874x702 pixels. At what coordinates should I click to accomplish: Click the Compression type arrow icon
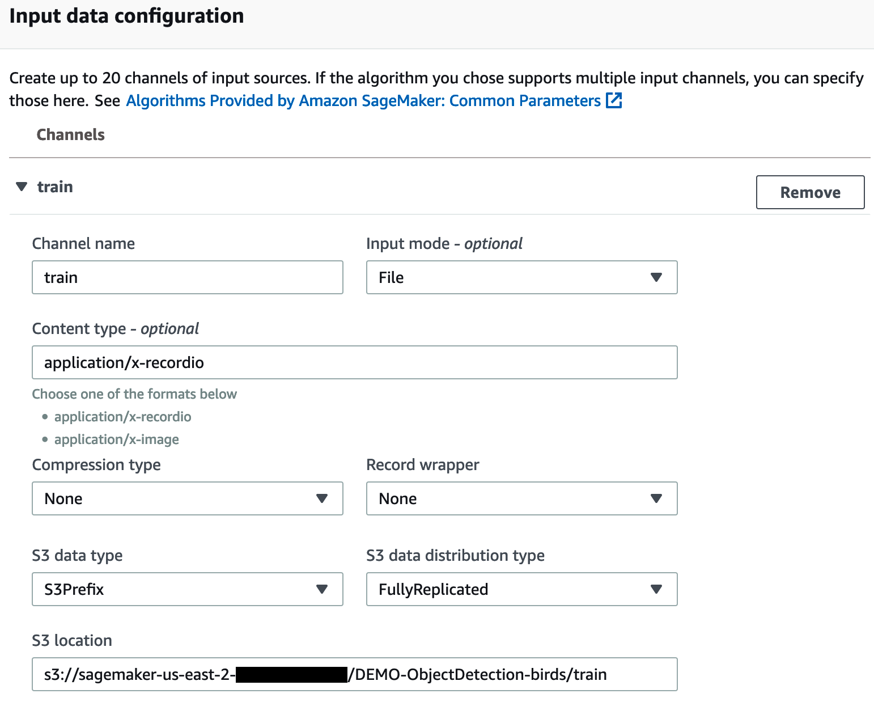coord(322,498)
